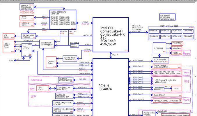Click the PCIE port16 label
The image size is (197, 116).
(x=82, y=94)
